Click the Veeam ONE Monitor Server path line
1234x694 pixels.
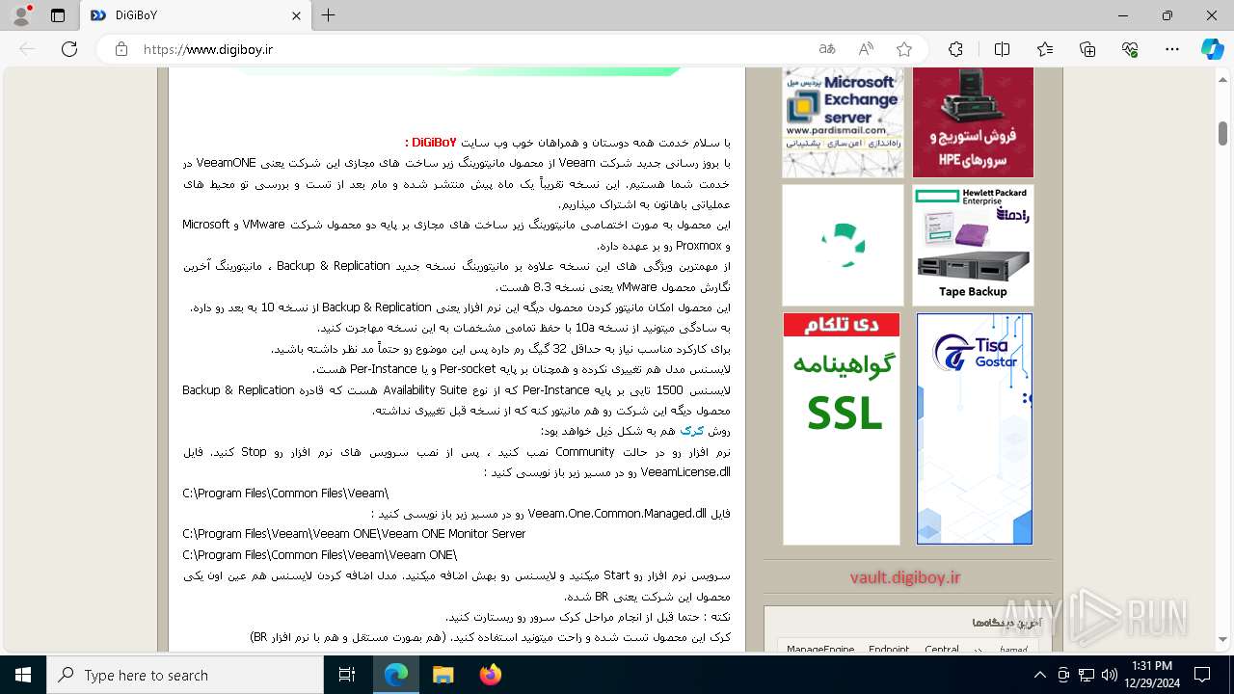pos(354,534)
